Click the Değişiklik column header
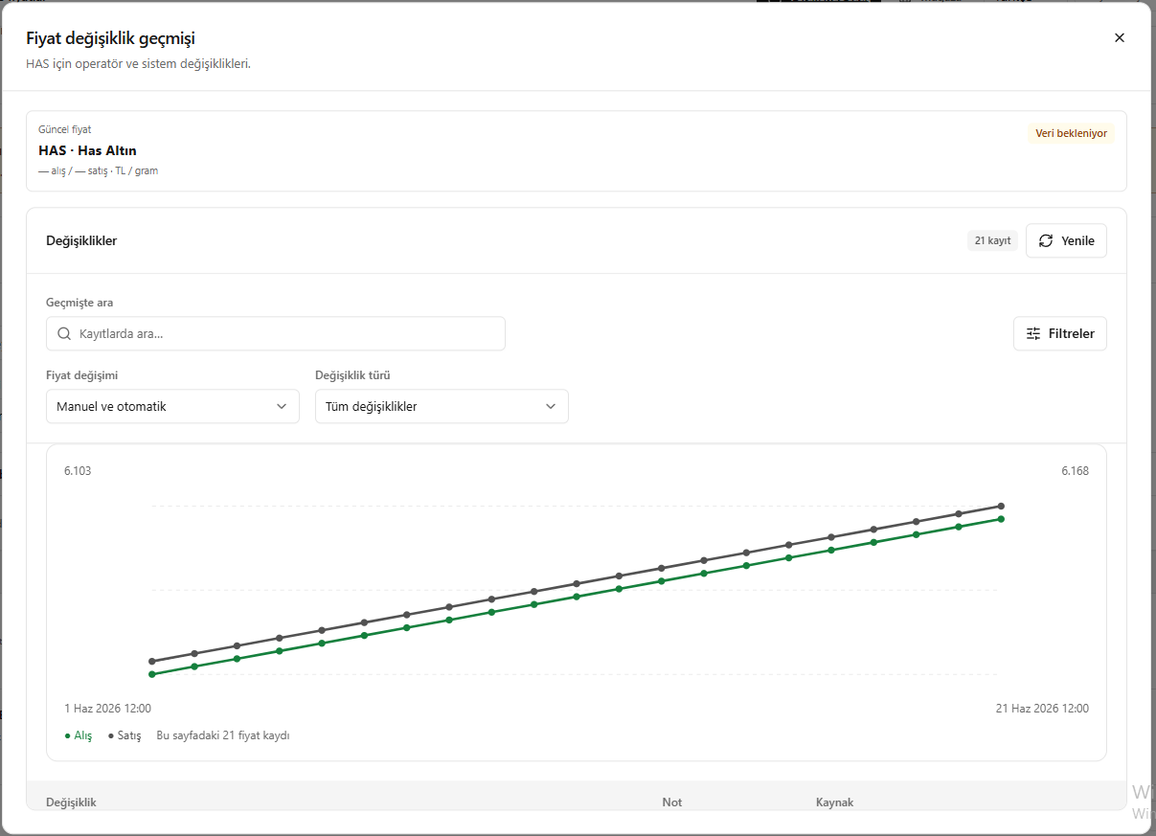 (72, 802)
